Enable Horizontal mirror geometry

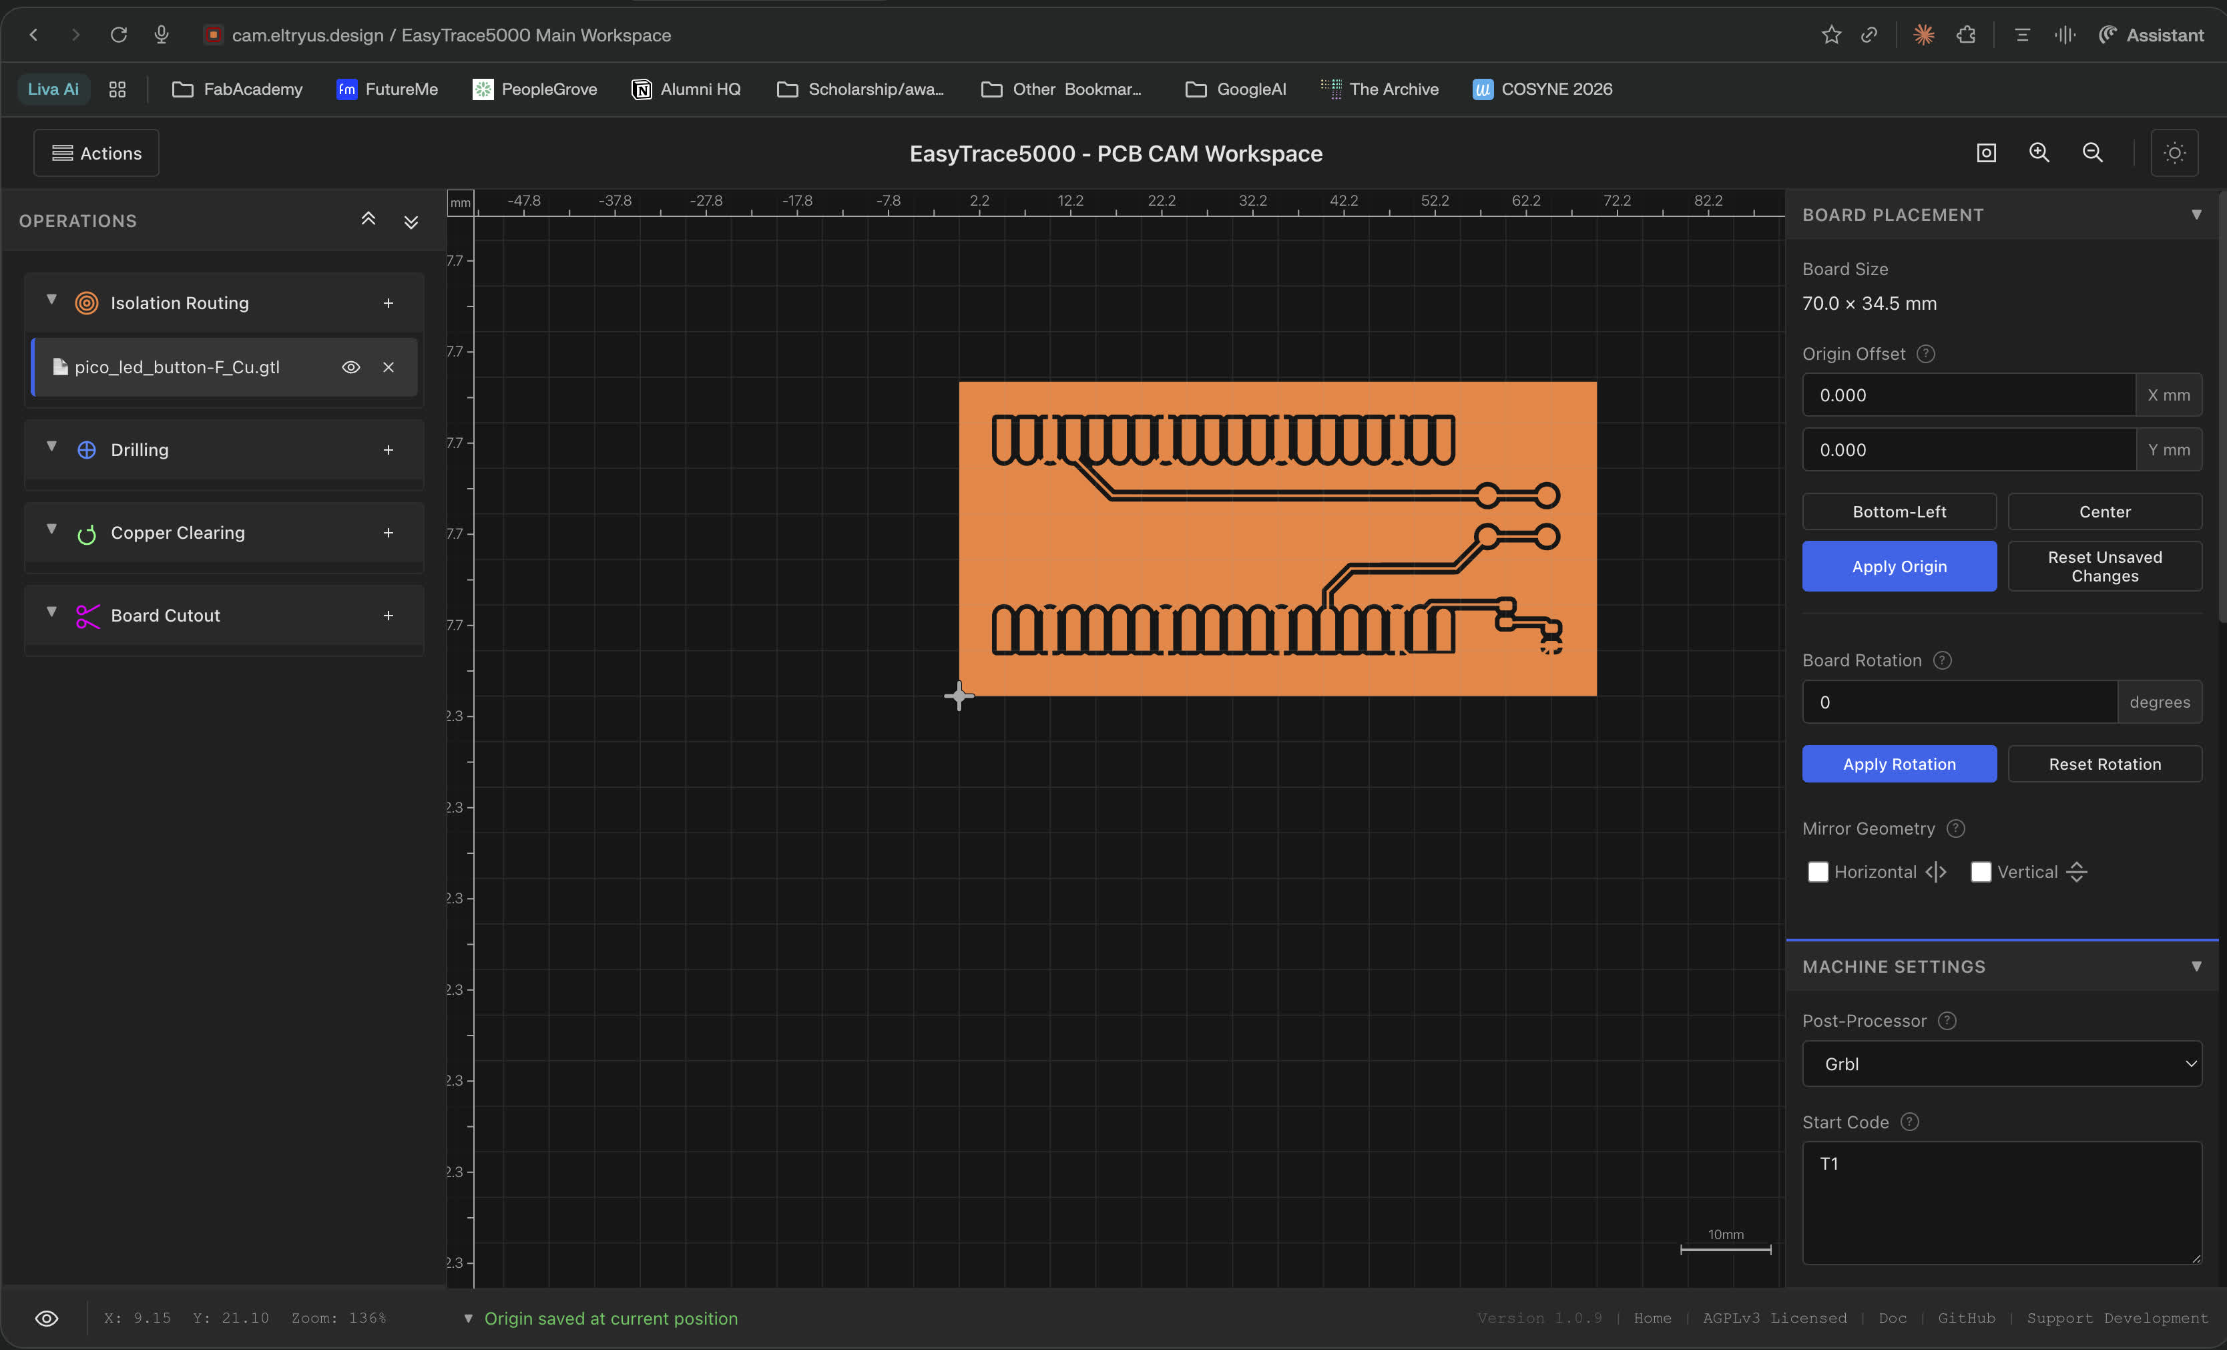(x=1818, y=871)
